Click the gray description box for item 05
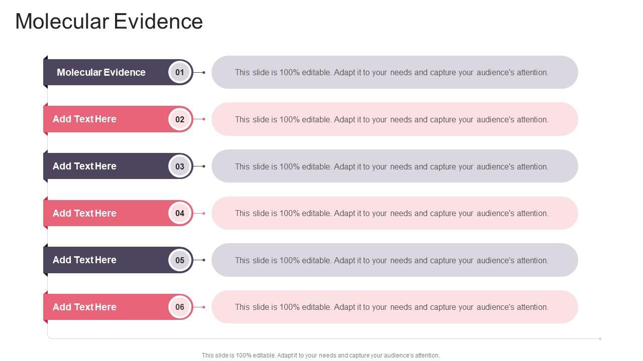Viewport: 643px width, 361px height. [394, 260]
